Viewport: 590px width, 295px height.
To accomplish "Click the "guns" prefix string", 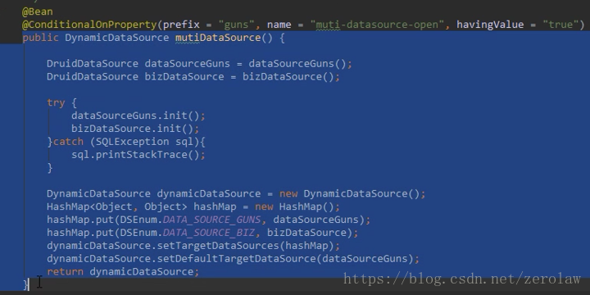I will click(236, 25).
